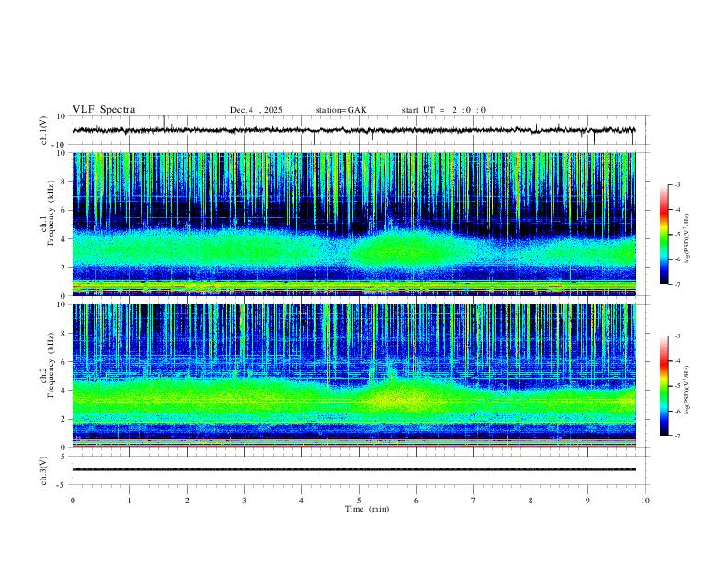Click the ch.3 flat black trace

point(353,469)
